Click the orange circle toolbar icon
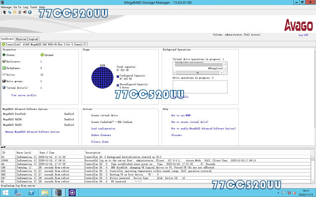This screenshot has height=197, width=316. tap(14, 12)
